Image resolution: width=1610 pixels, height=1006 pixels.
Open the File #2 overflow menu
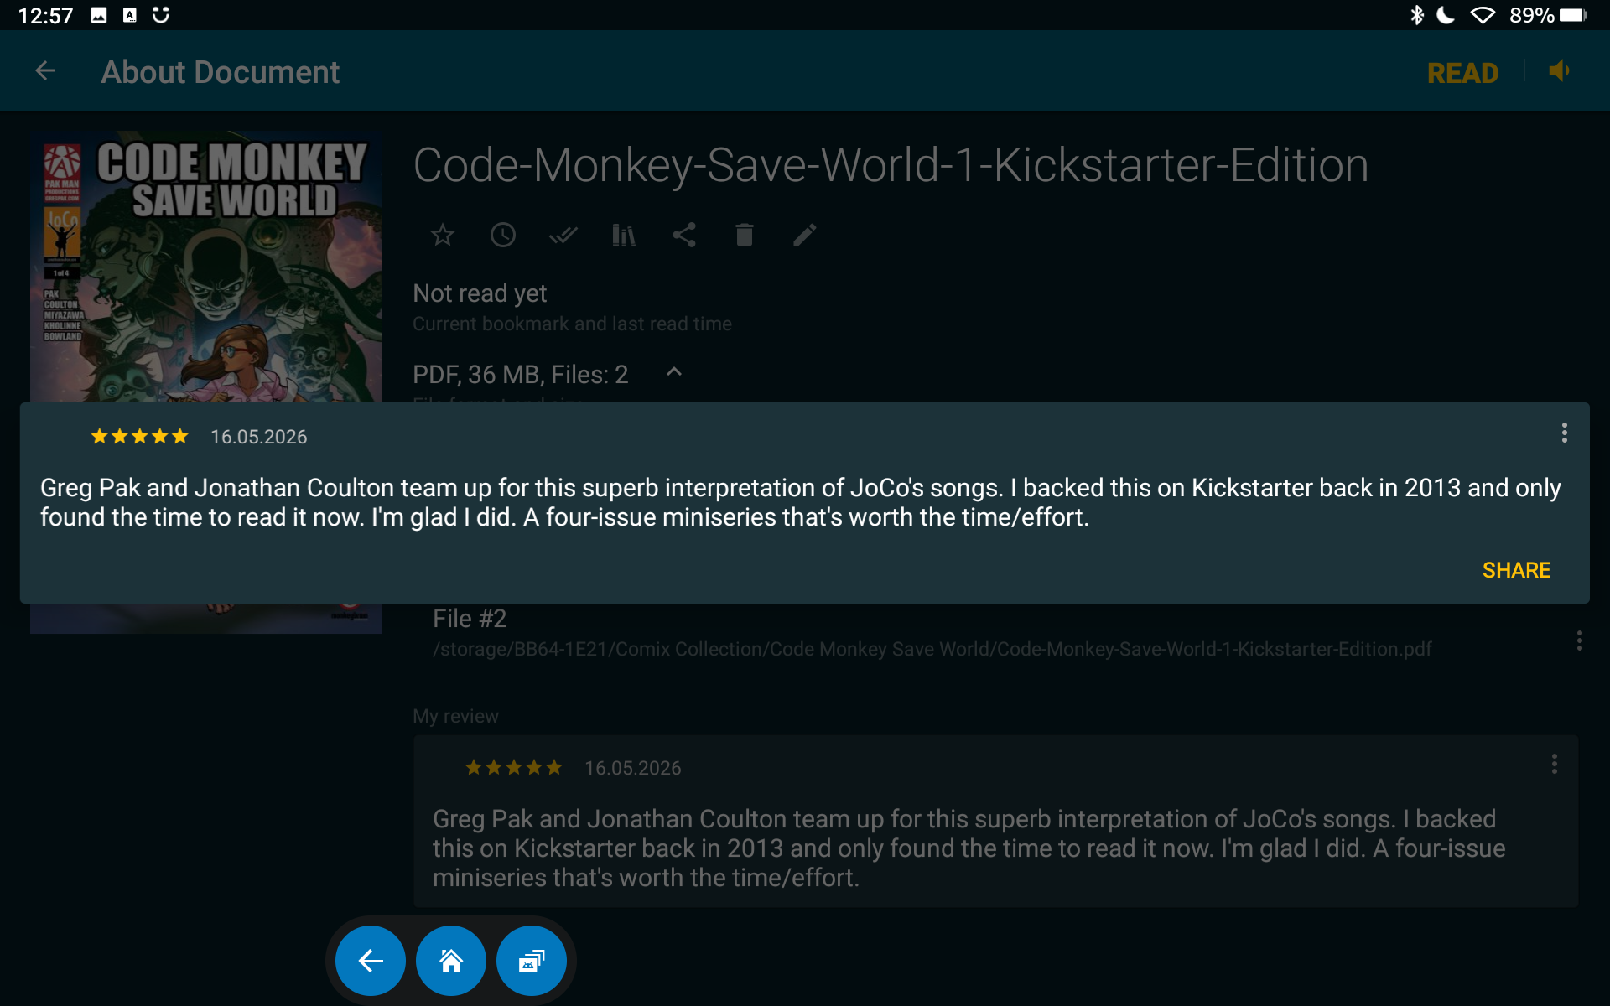(x=1579, y=640)
